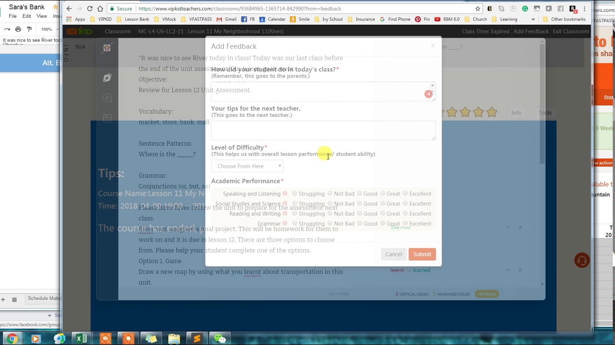Screen dimensions: 615x345
Task: Open the View menu in Sara's Bank
Action: click(x=42, y=16)
